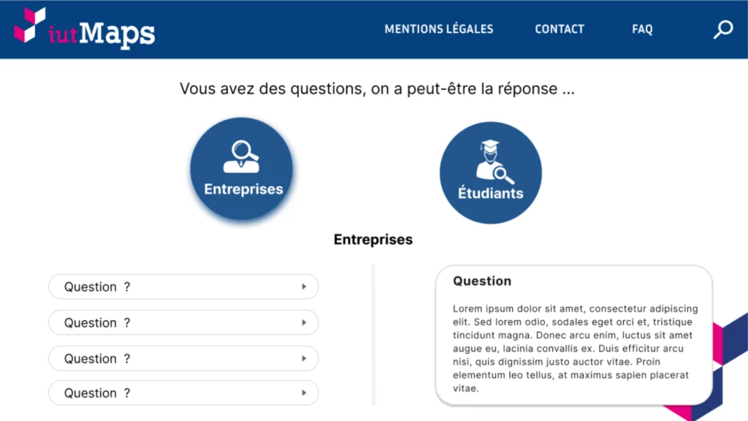Click the bold Question title in answer card
Screen dimensions: 748x421
482,281
